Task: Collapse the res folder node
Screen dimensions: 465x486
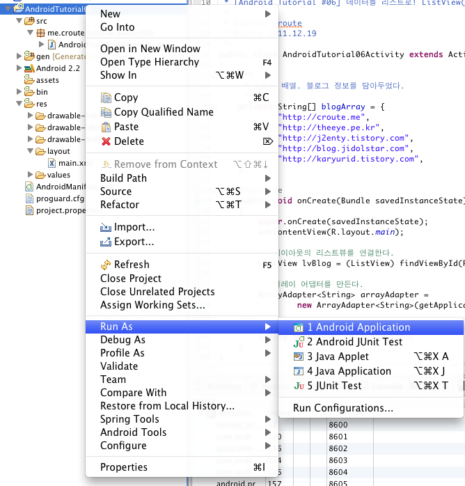Action: (19, 104)
